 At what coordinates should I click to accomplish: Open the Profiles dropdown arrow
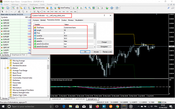click(x=10, y=8)
